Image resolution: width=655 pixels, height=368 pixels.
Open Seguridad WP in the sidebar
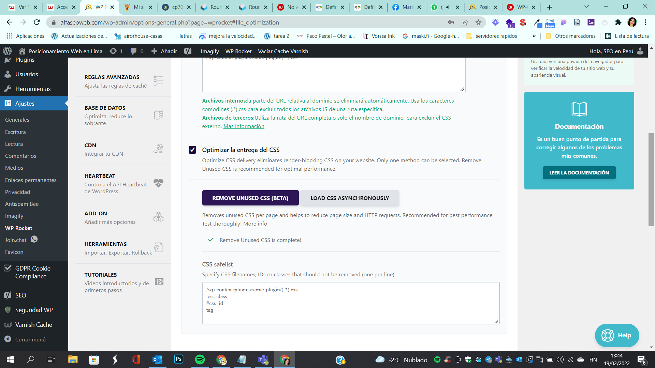click(34, 310)
